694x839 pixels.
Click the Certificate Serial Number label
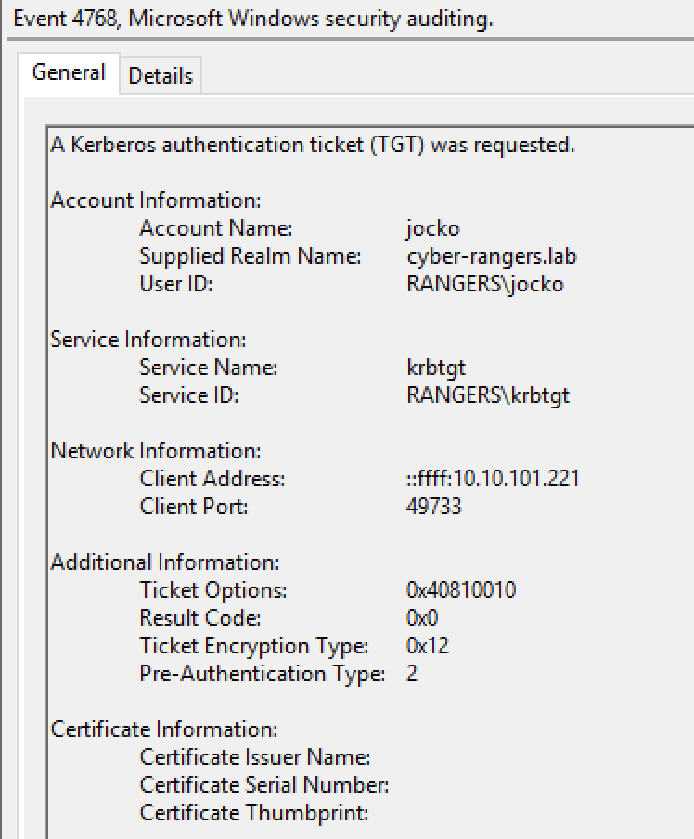pyautogui.click(x=264, y=785)
